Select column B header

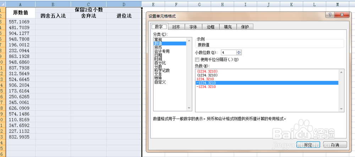(x=53, y=4)
